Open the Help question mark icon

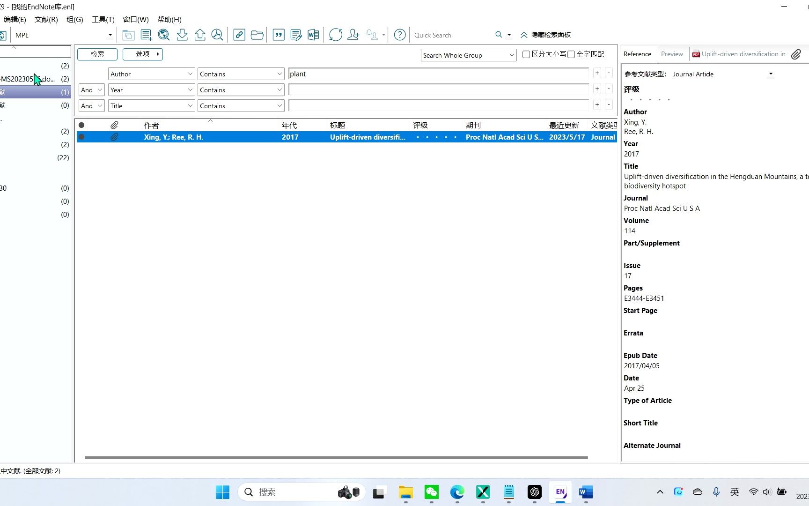[x=400, y=35]
